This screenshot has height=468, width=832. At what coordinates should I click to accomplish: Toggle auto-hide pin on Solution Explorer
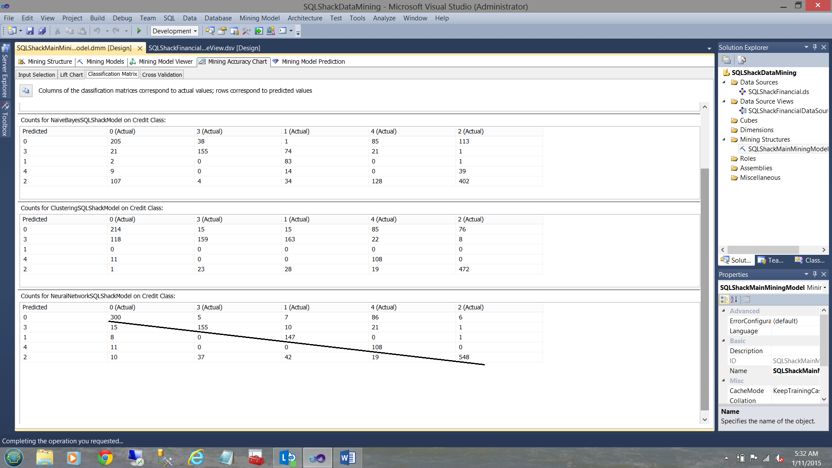pyautogui.click(x=815, y=47)
